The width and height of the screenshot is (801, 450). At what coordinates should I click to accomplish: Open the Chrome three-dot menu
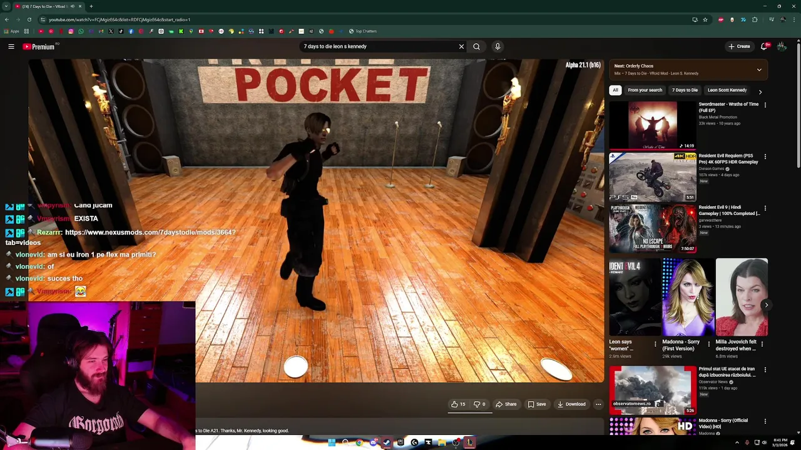coord(794,19)
